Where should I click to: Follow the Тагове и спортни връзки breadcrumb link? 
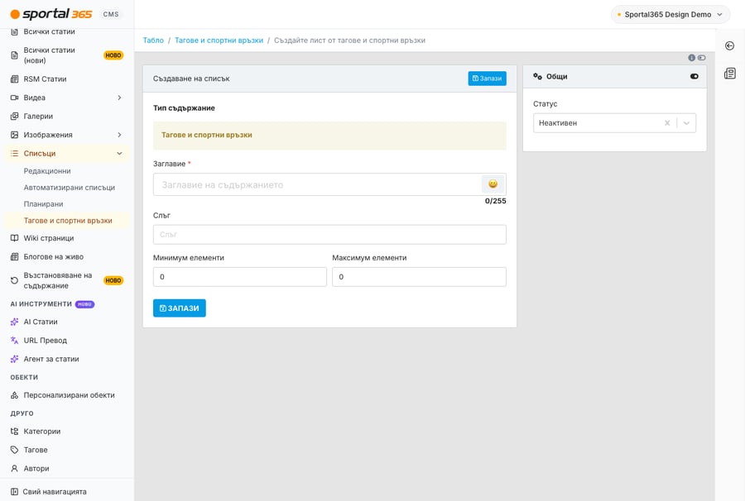pyautogui.click(x=219, y=41)
